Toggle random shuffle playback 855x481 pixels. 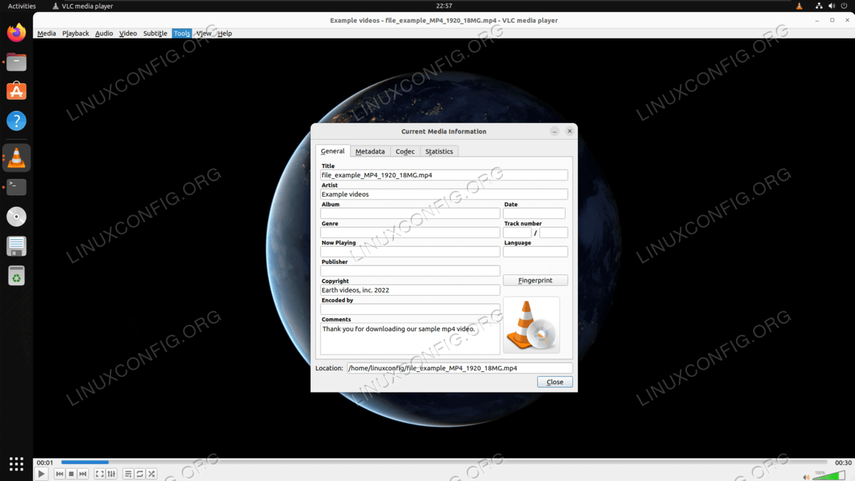click(x=152, y=474)
